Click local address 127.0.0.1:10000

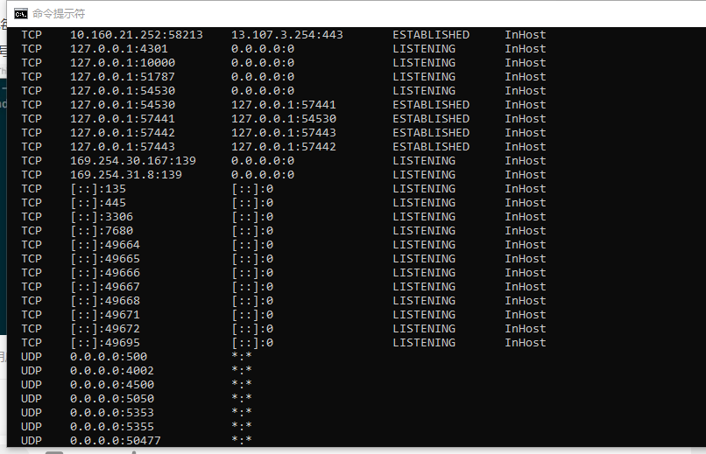click(123, 62)
